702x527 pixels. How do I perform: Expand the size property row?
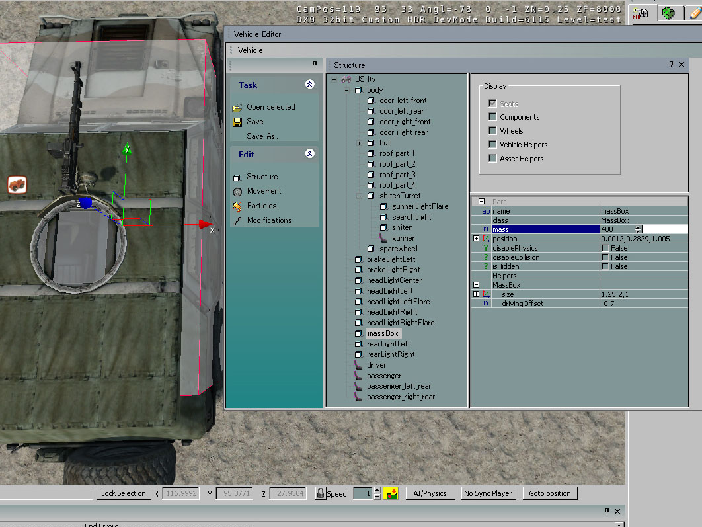coord(477,294)
